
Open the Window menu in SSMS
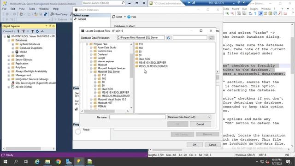[x=44, y=9]
